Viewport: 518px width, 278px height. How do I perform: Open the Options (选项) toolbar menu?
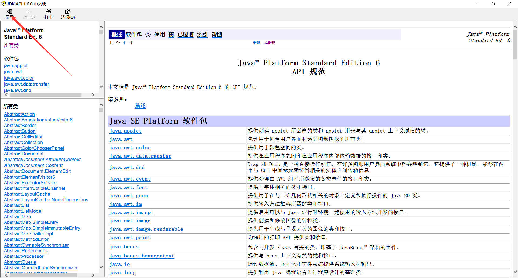(68, 14)
